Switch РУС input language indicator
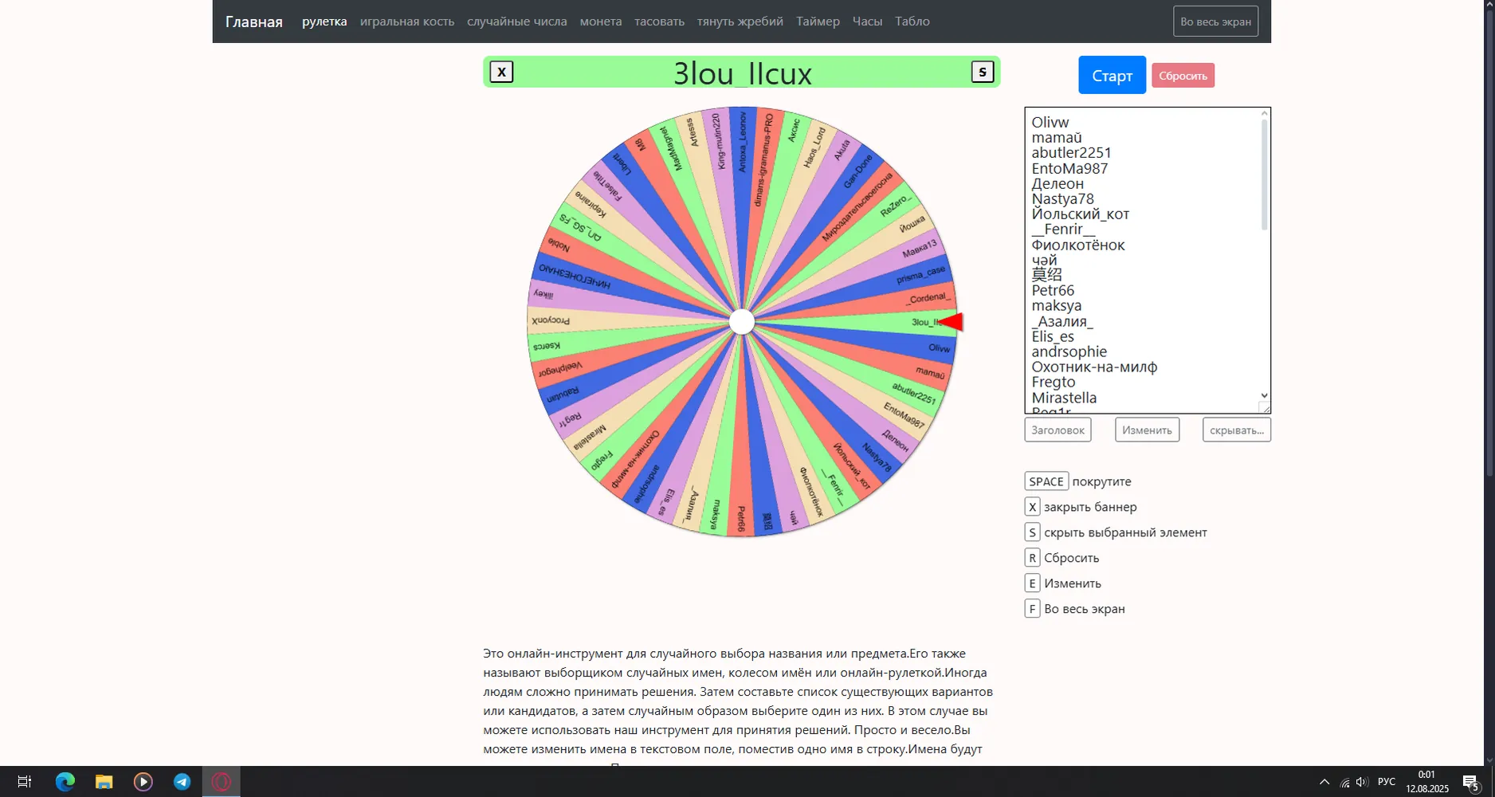The width and height of the screenshot is (1495, 797). tap(1387, 782)
